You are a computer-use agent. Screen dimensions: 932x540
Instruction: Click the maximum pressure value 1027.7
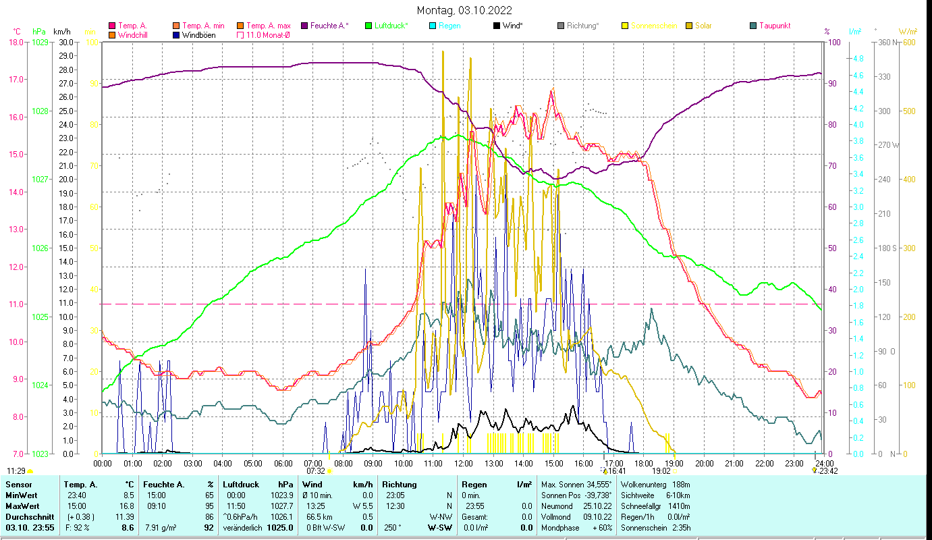(281, 506)
